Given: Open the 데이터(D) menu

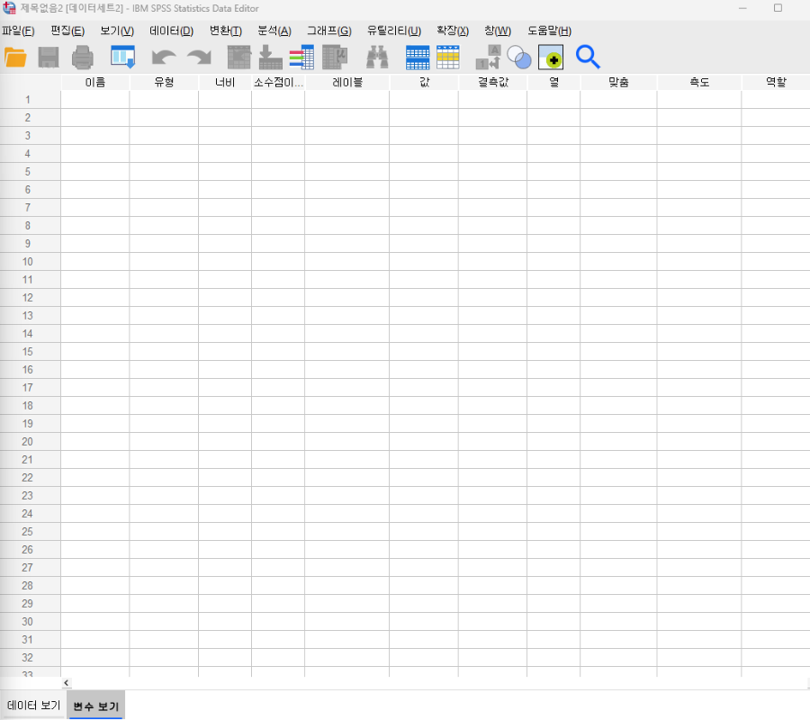Looking at the screenshot, I should coord(172,31).
